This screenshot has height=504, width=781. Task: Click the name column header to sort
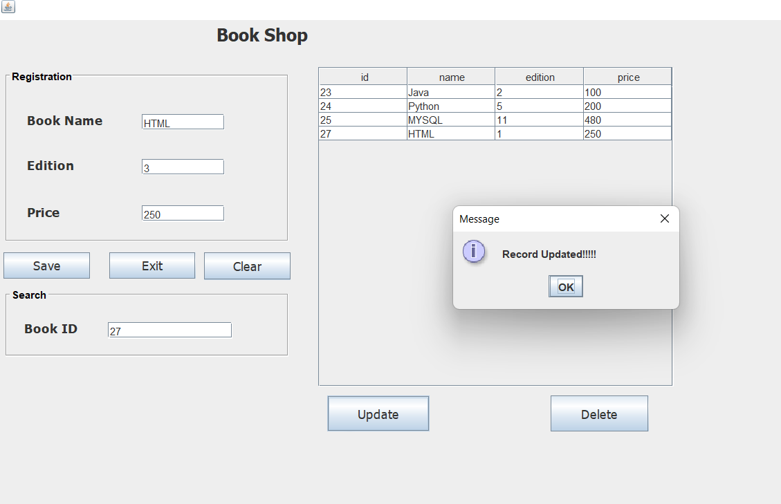[450, 77]
